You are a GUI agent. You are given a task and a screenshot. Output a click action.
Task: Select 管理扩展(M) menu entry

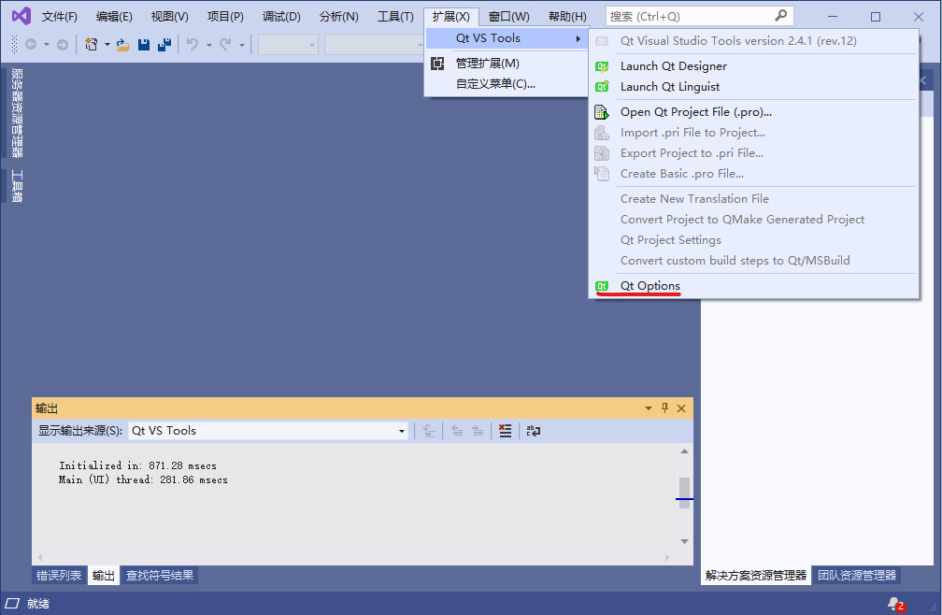[x=506, y=64]
